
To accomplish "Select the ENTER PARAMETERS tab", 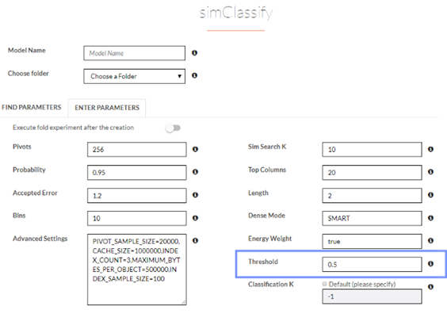I will (107, 108).
